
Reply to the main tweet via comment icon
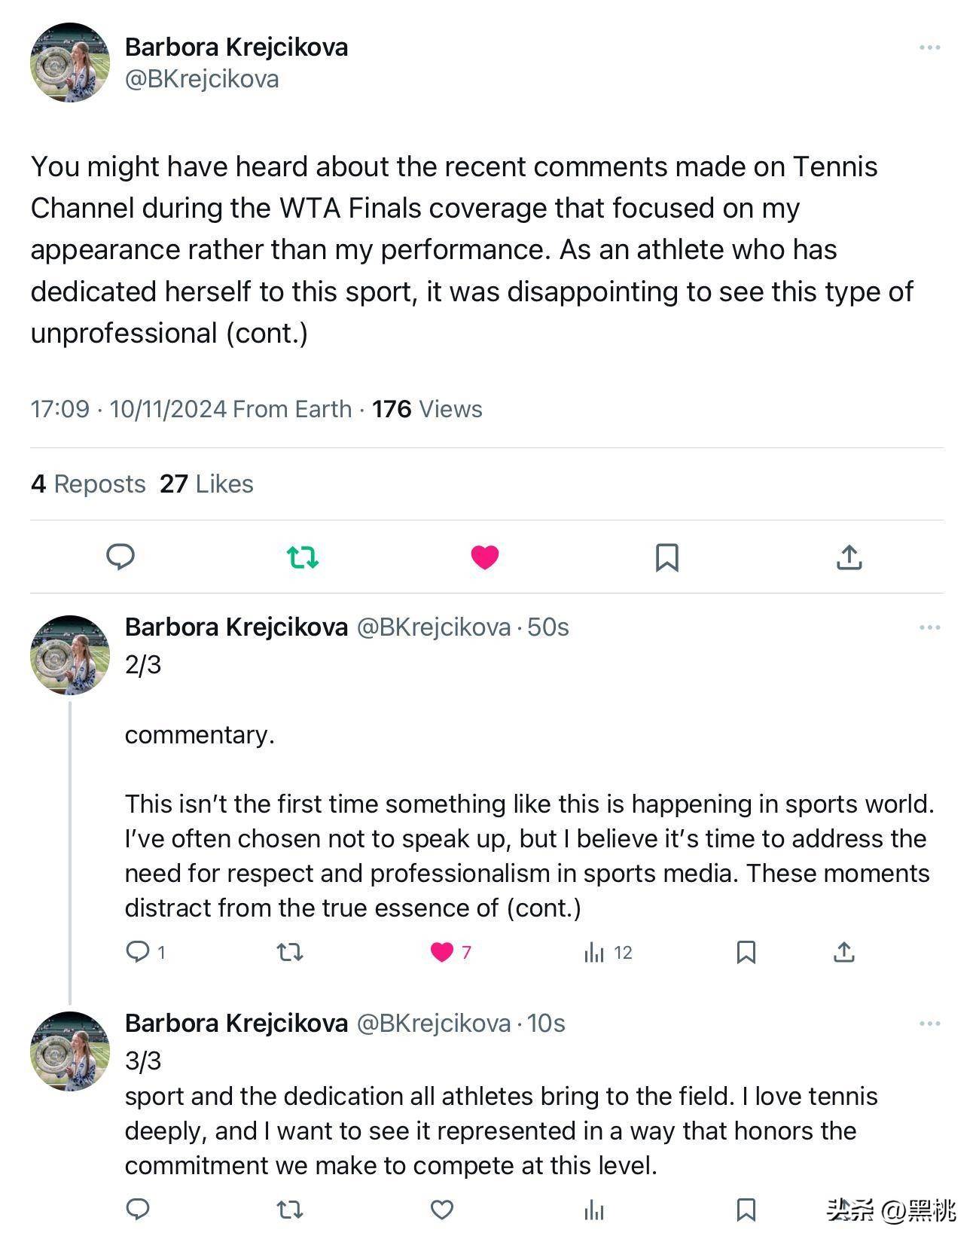120,557
